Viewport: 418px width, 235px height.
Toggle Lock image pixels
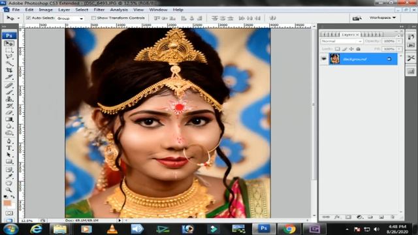pos(345,49)
